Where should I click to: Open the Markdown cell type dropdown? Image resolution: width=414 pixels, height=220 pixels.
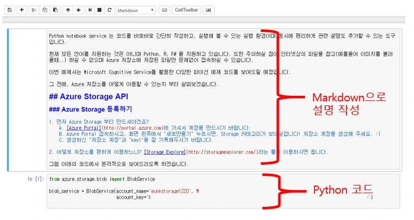click(136, 10)
